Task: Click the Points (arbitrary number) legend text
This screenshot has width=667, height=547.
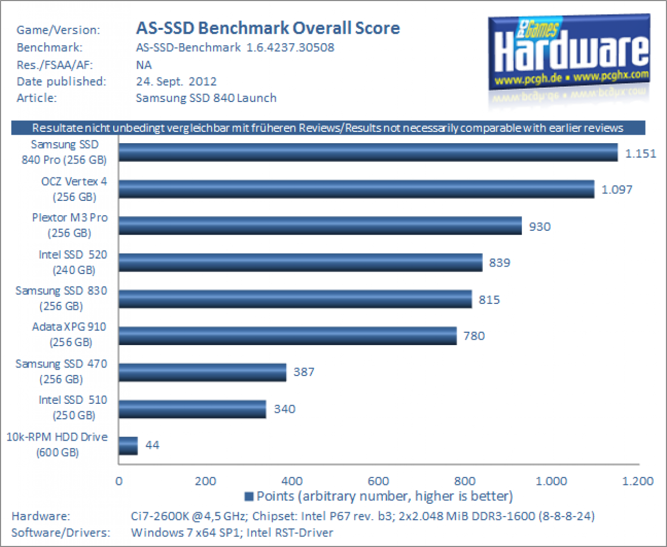Action: tap(384, 497)
